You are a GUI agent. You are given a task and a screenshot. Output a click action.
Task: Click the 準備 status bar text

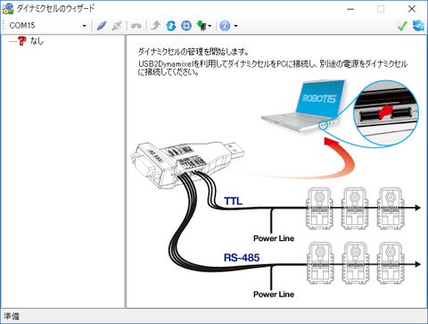point(12,316)
